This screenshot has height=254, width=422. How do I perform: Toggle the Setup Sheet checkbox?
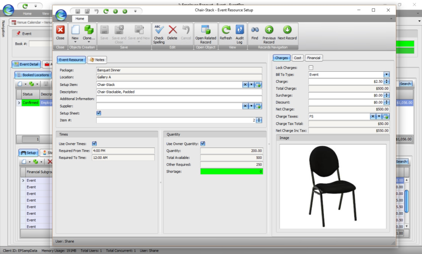(x=99, y=113)
